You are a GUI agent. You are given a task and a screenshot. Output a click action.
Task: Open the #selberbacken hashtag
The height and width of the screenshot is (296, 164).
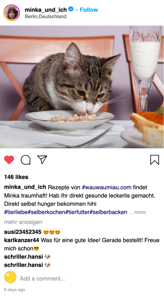point(108,212)
